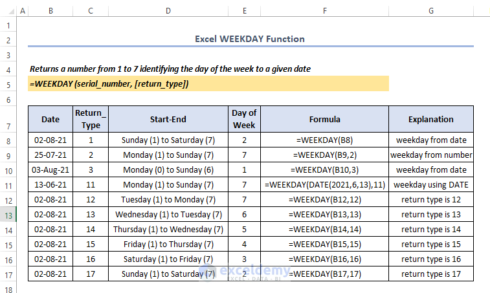Click the cell showing 03-Aug-21
The image size is (490, 293).
[x=50, y=170]
